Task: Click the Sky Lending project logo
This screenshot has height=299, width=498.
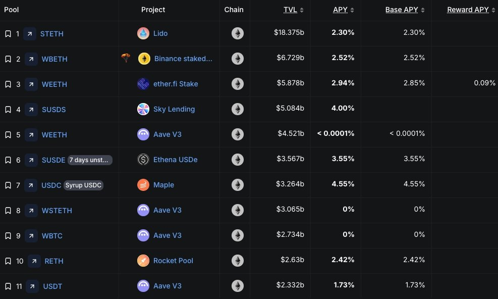Action: click(x=143, y=109)
